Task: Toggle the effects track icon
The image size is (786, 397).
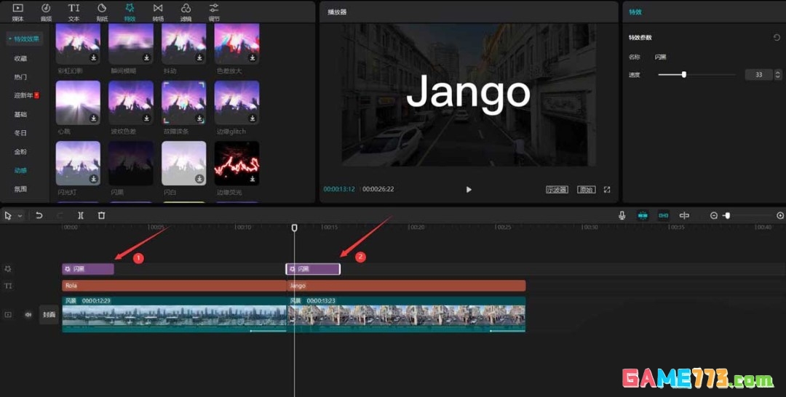Action: click(x=8, y=269)
